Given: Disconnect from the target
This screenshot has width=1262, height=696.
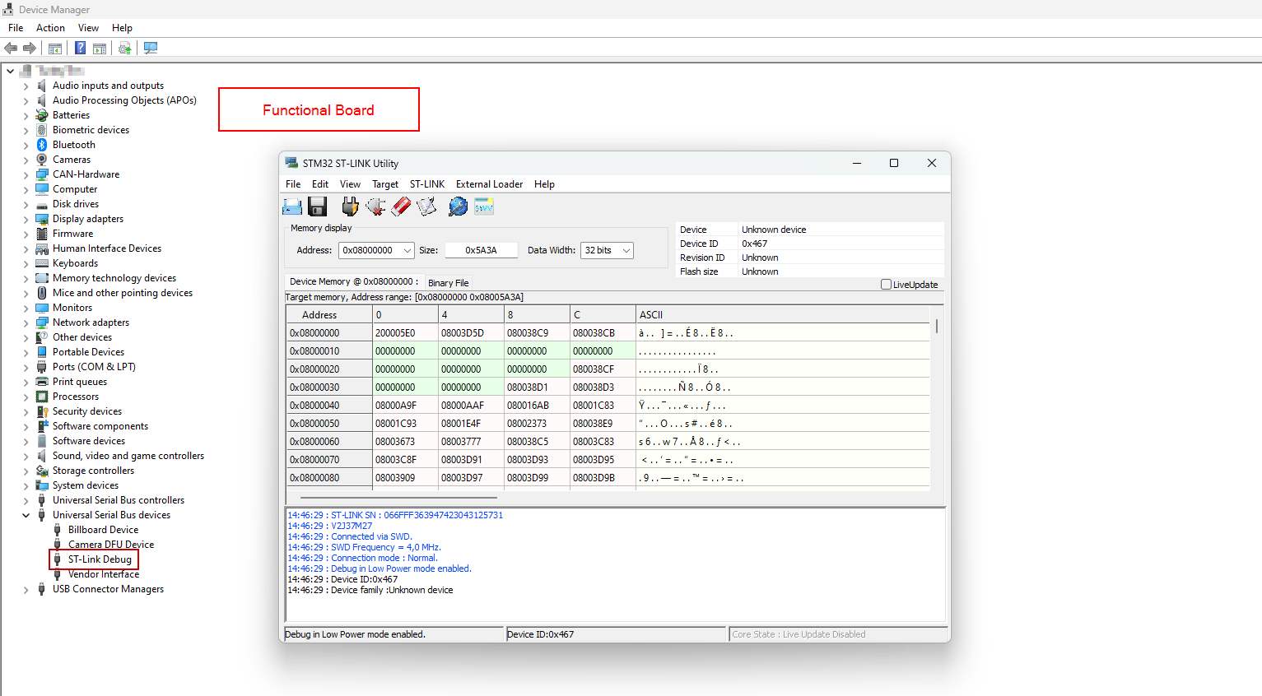Looking at the screenshot, I should 376,206.
